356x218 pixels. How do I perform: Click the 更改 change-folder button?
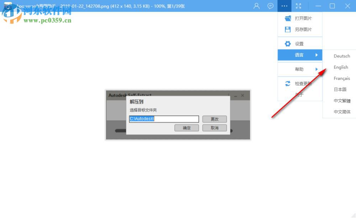tap(214, 119)
